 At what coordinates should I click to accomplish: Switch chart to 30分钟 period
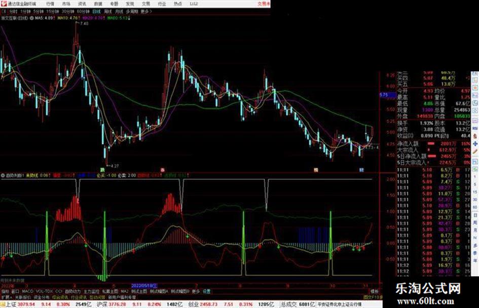[68, 12]
